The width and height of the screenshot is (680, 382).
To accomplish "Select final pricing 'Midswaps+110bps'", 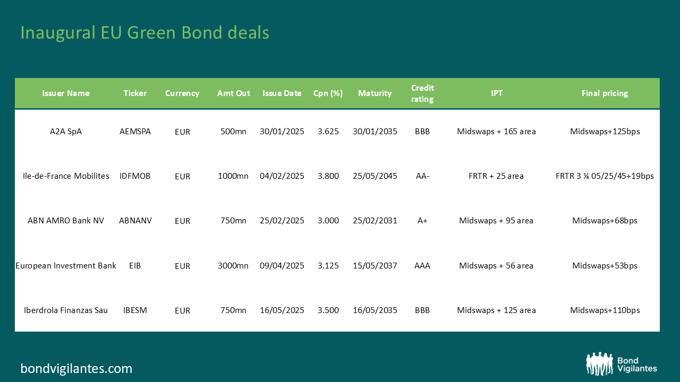I will (605, 310).
